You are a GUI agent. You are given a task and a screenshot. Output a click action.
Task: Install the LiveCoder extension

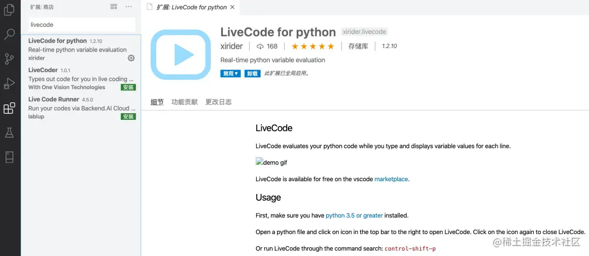pyautogui.click(x=128, y=87)
